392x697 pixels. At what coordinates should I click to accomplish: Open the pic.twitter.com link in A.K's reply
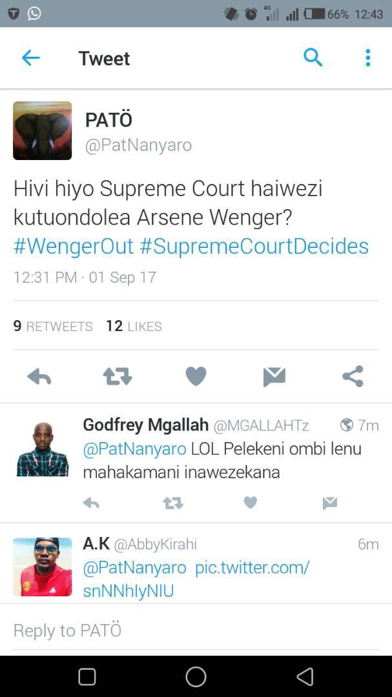pos(253,568)
